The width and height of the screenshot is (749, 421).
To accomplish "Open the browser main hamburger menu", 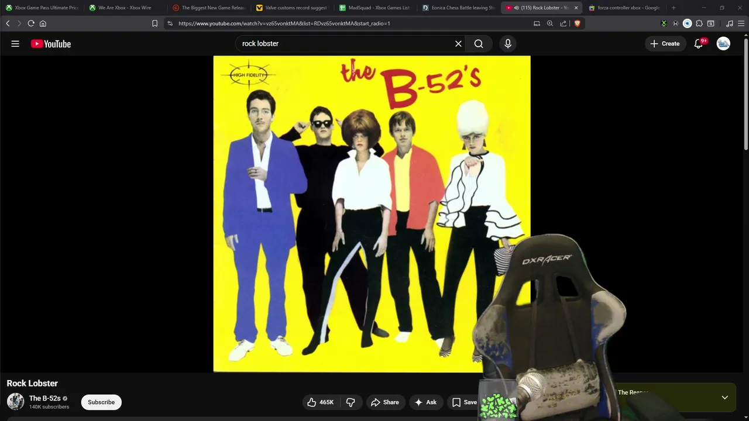I will click(x=741, y=23).
